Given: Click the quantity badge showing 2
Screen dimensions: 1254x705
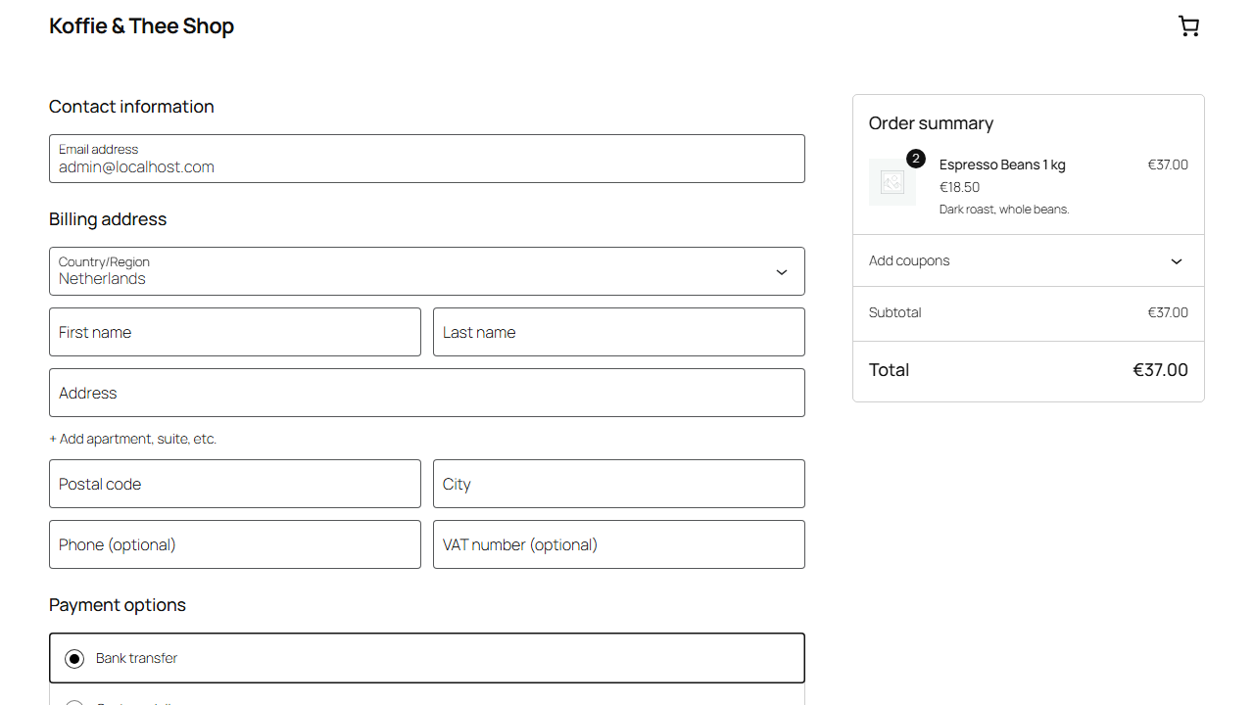Looking at the screenshot, I should tap(916, 159).
